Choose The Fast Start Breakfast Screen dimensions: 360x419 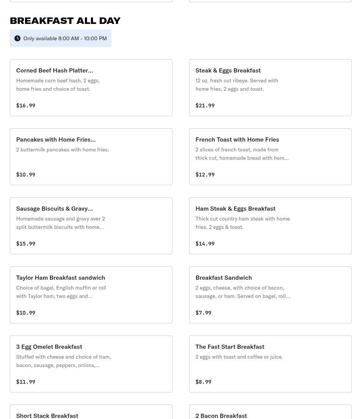270,364
